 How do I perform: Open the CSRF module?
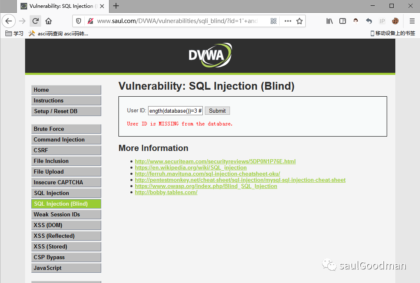pos(66,151)
